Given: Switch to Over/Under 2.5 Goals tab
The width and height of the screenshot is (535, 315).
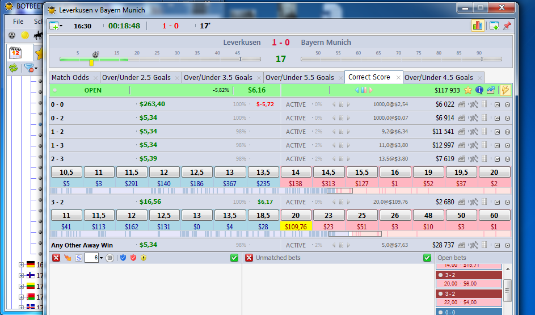Looking at the screenshot, I should coord(136,77).
